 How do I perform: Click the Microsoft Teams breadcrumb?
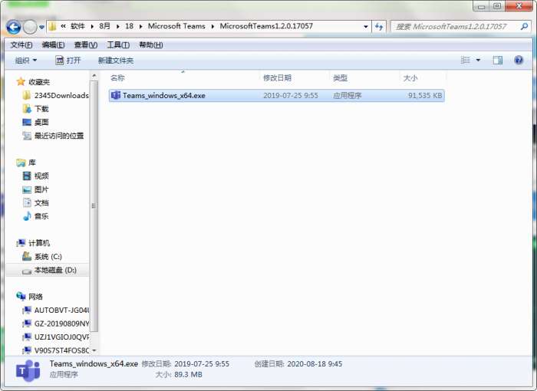point(176,26)
